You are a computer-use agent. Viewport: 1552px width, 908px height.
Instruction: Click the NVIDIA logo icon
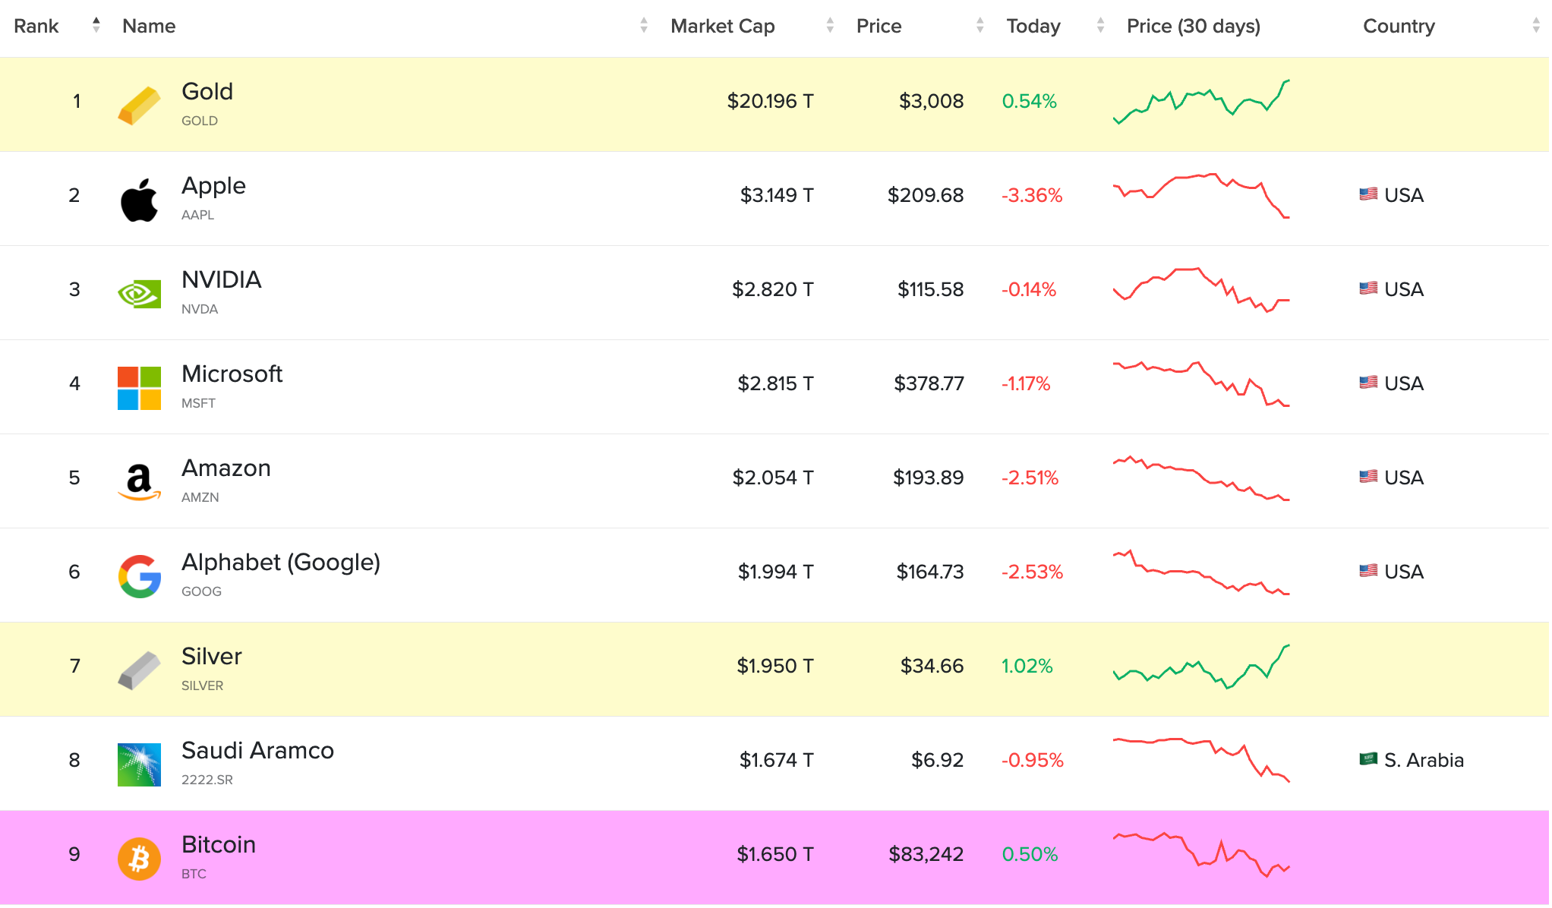[139, 294]
